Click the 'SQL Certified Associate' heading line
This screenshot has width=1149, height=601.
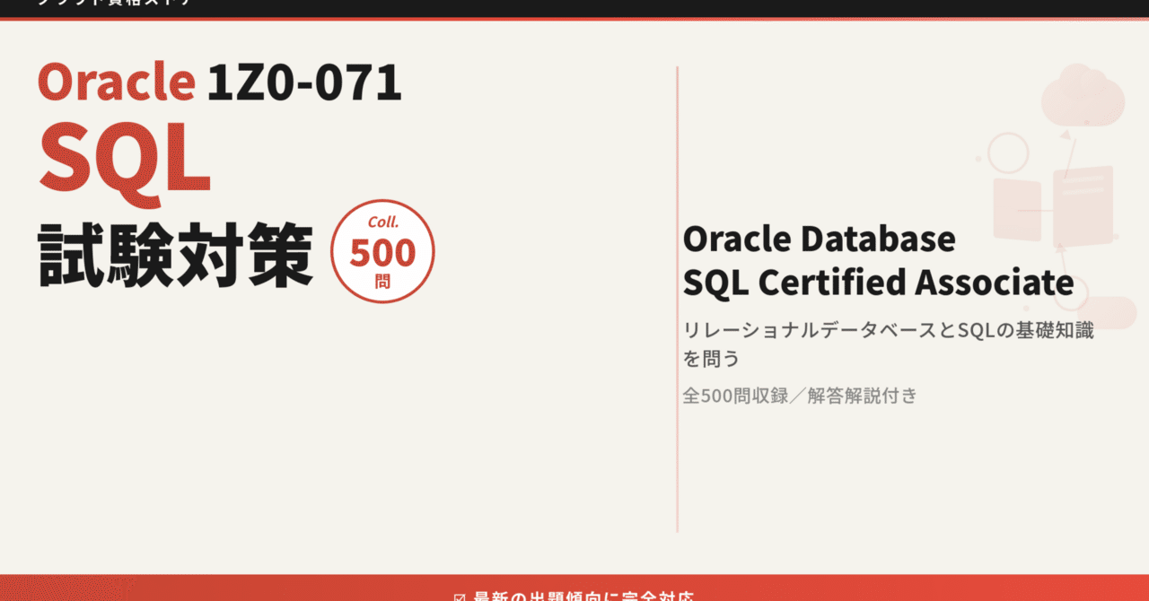pos(878,283)
